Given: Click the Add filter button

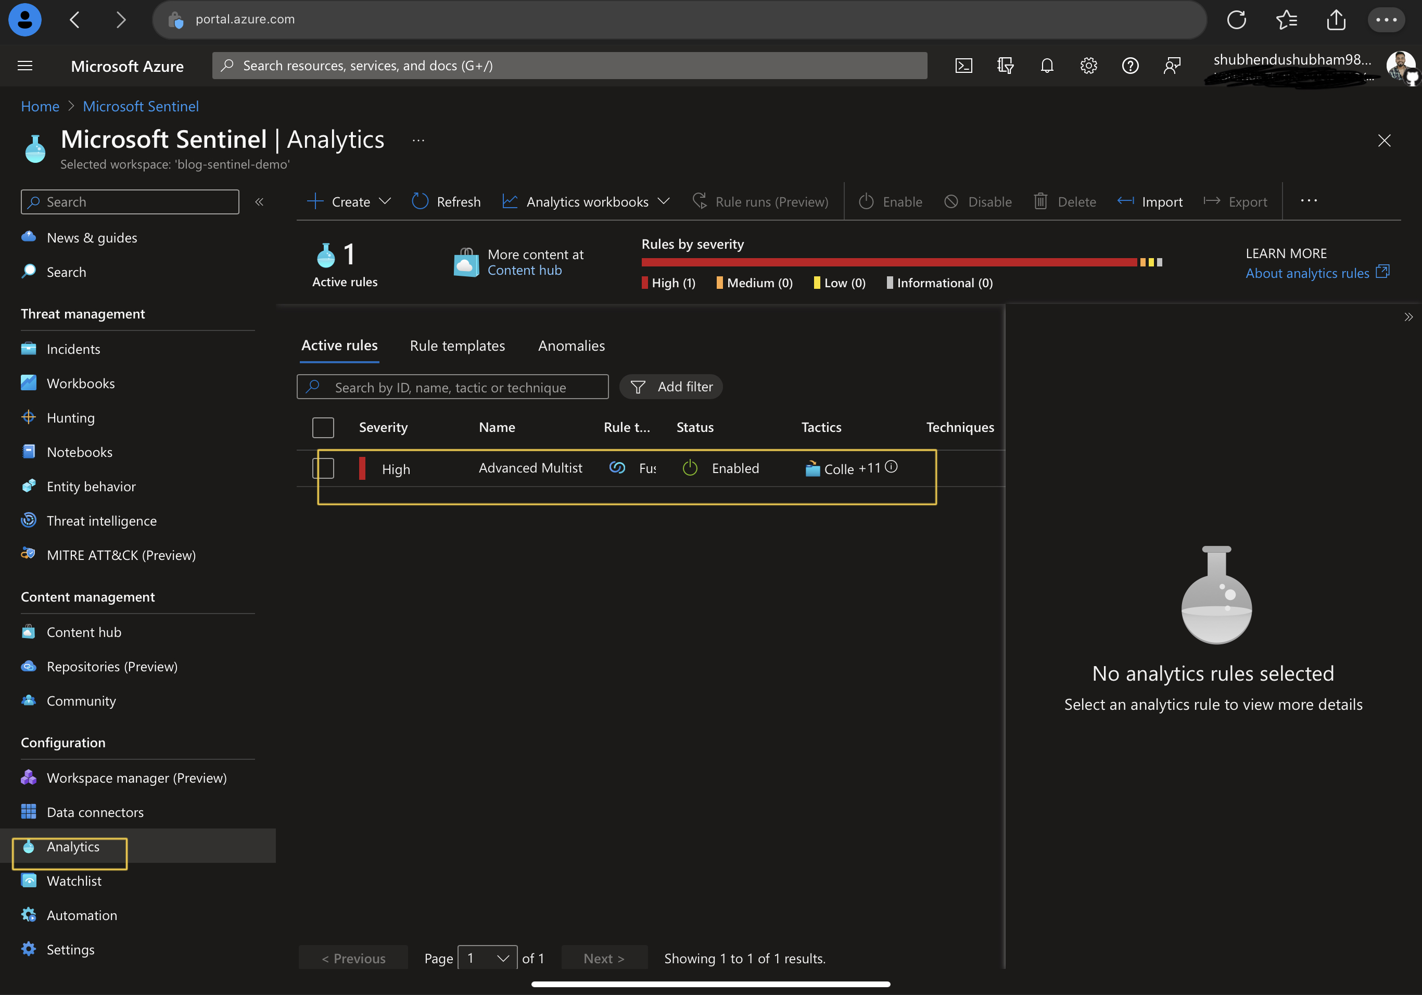Looking at the screenshot, I should 671,386.
